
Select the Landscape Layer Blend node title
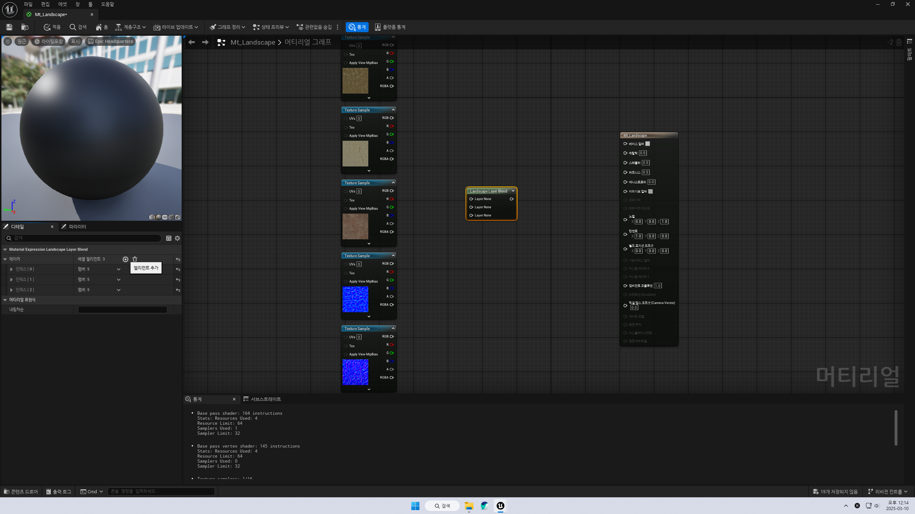[x=488, y=191]
